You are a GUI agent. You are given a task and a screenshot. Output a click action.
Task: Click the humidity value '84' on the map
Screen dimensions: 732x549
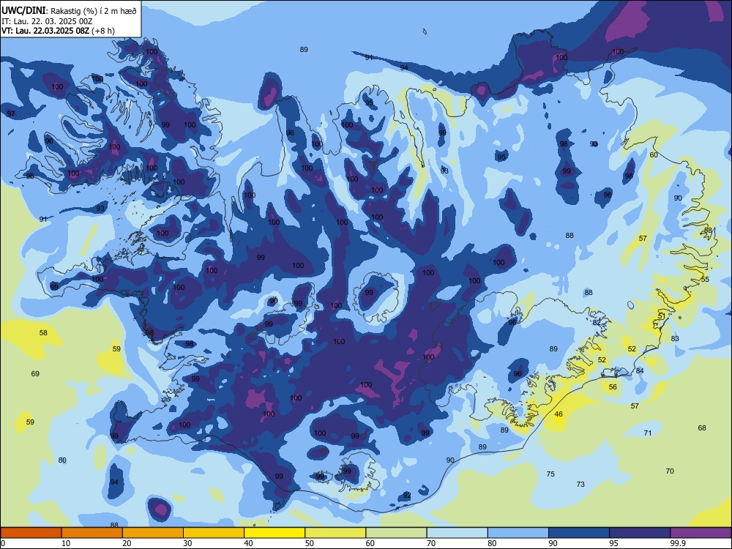pyautogui.click(x=640, y=370)
